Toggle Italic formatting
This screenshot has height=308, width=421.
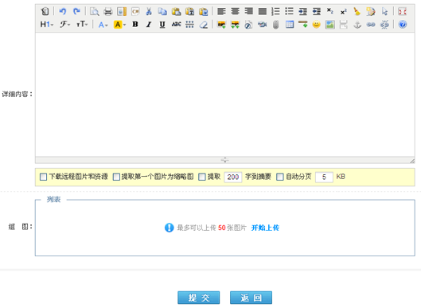click(149, 25)
